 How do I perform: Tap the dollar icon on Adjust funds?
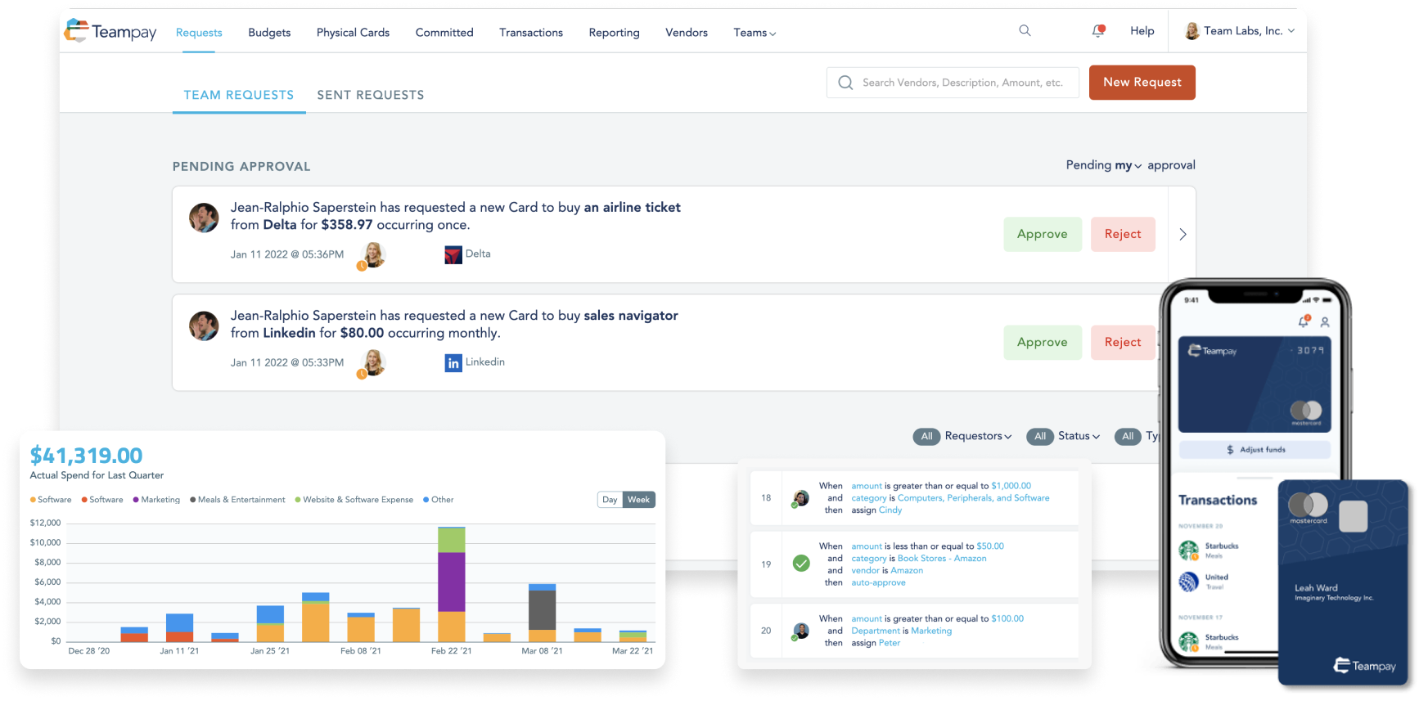1230,450
